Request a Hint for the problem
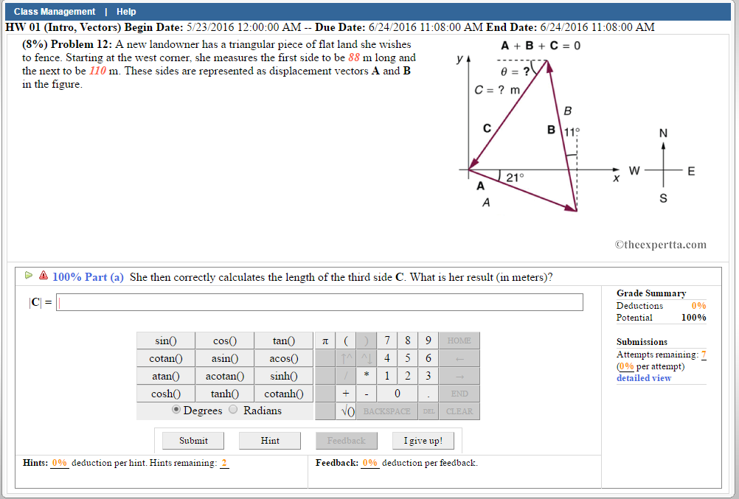This screenshot has width=739, height=499. click(x=269, y=440)
